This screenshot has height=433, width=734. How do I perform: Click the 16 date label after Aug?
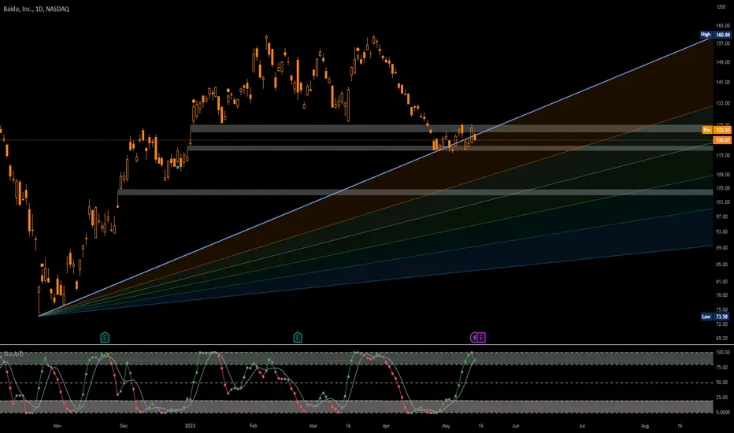click(680, 426)
